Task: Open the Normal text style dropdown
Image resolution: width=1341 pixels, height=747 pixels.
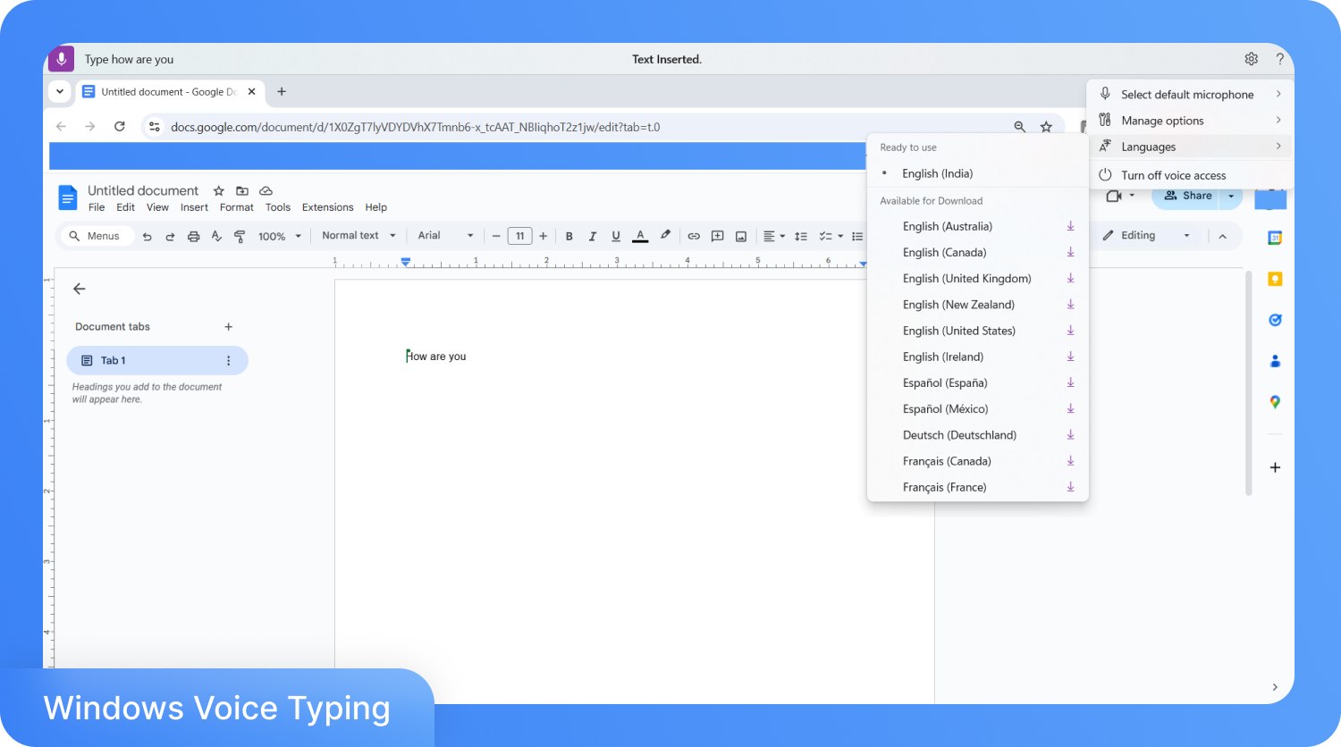Action: point(357,235)
